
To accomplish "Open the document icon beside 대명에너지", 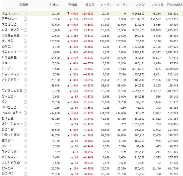I will click(x=25, y=14).
